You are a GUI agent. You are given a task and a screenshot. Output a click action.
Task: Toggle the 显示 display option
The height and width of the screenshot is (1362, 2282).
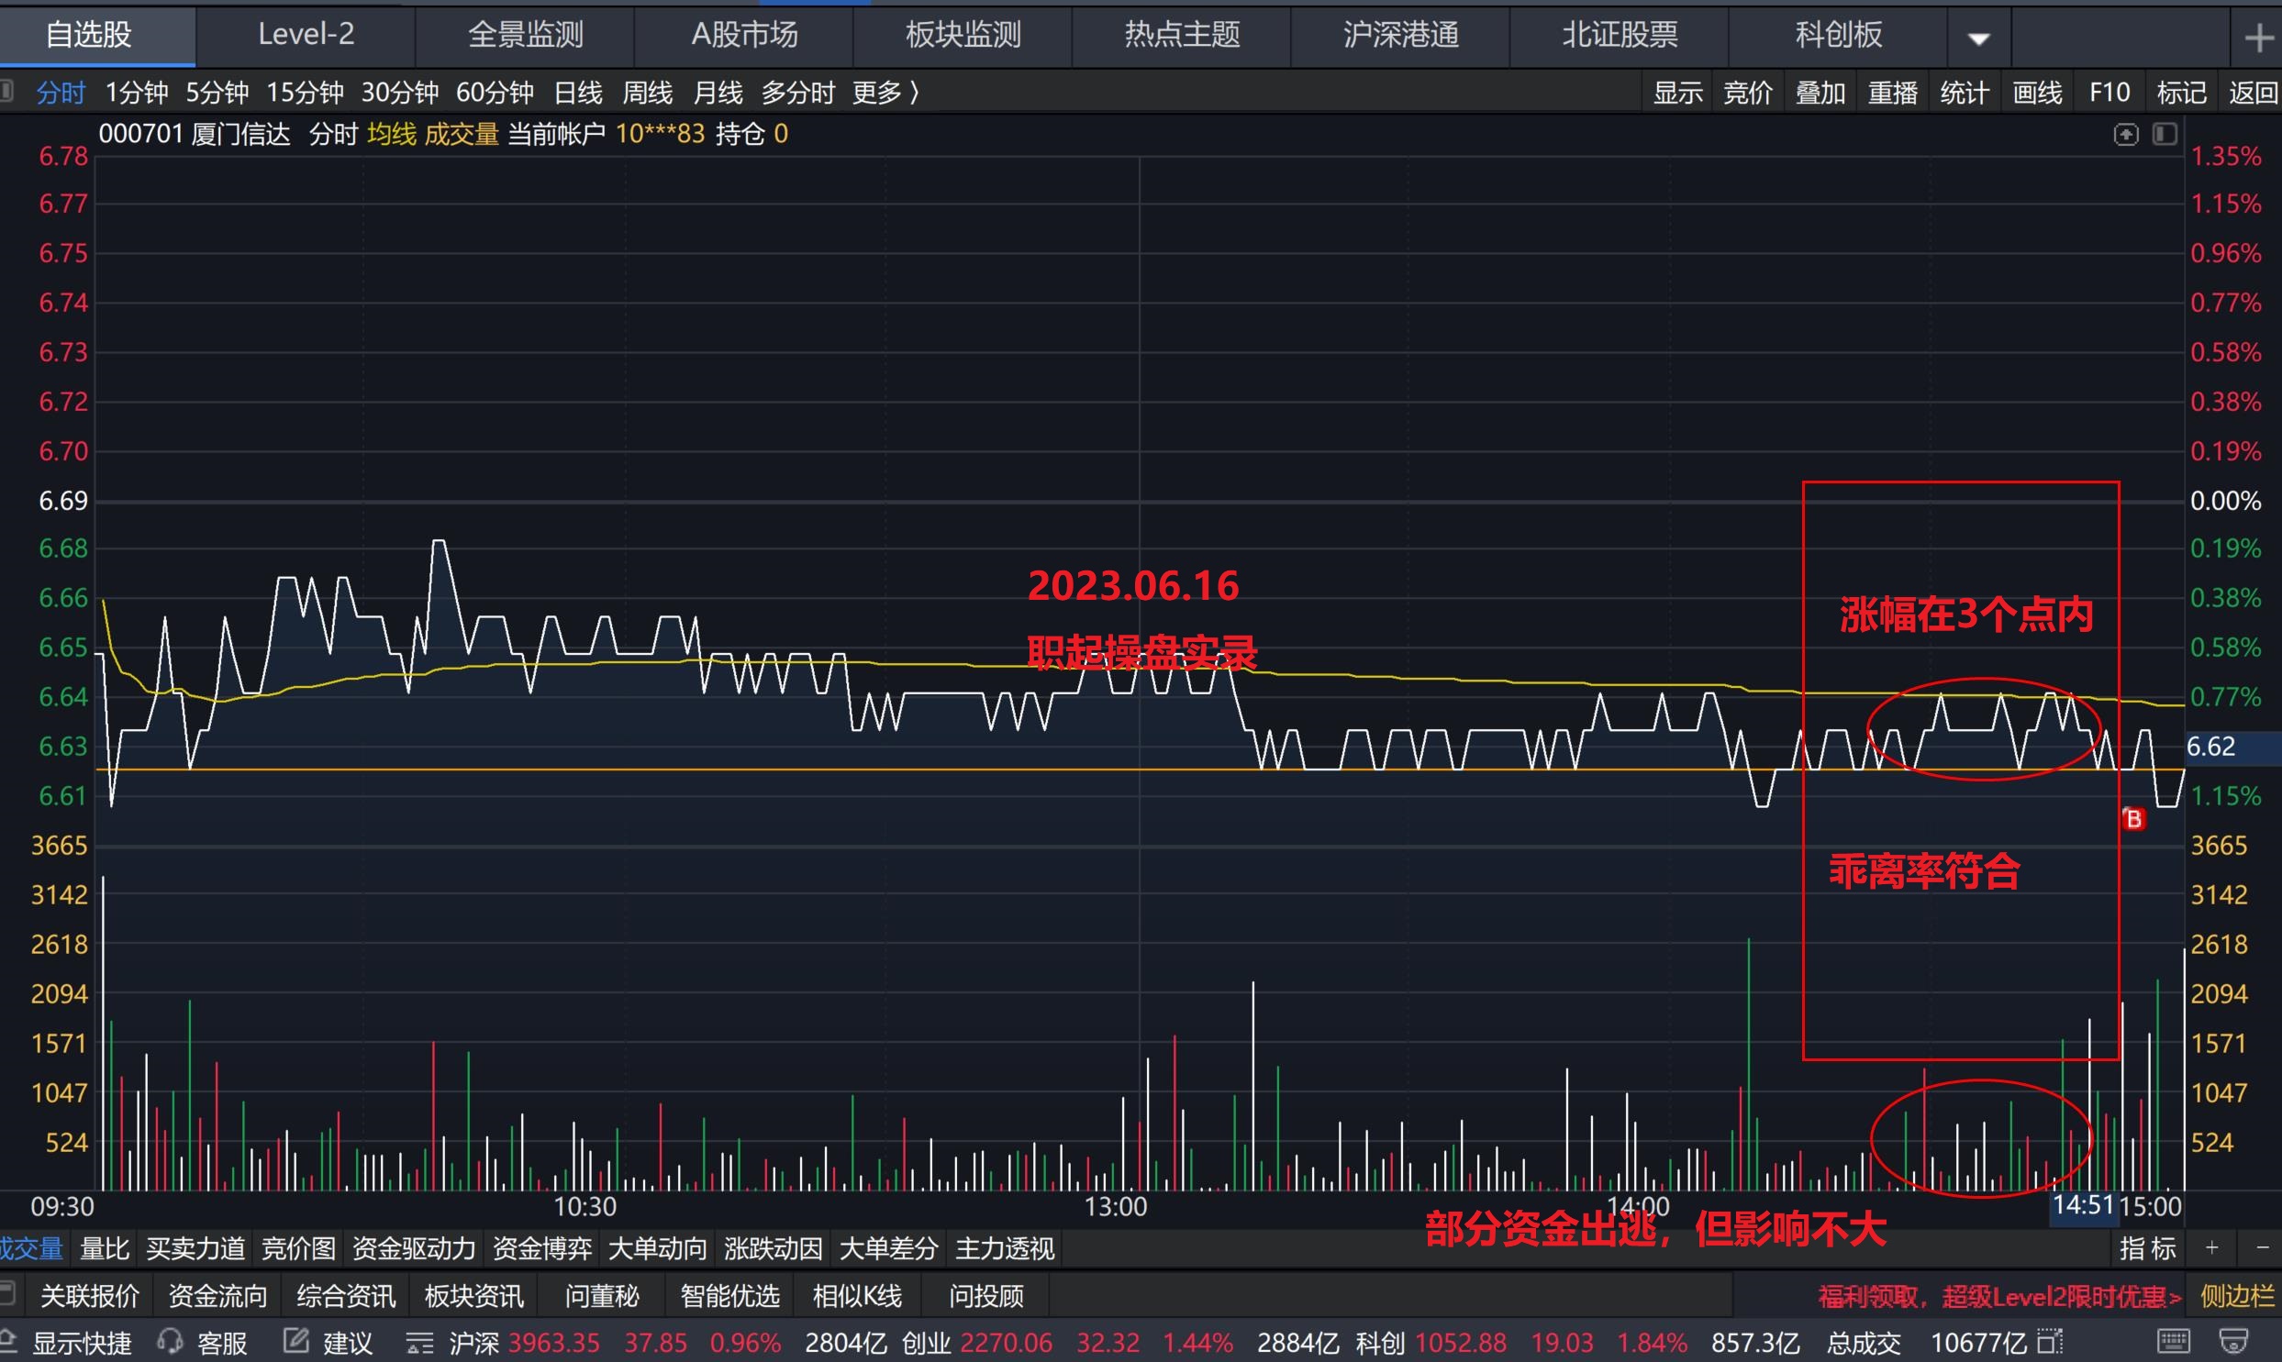click(x=1678, y=92)
